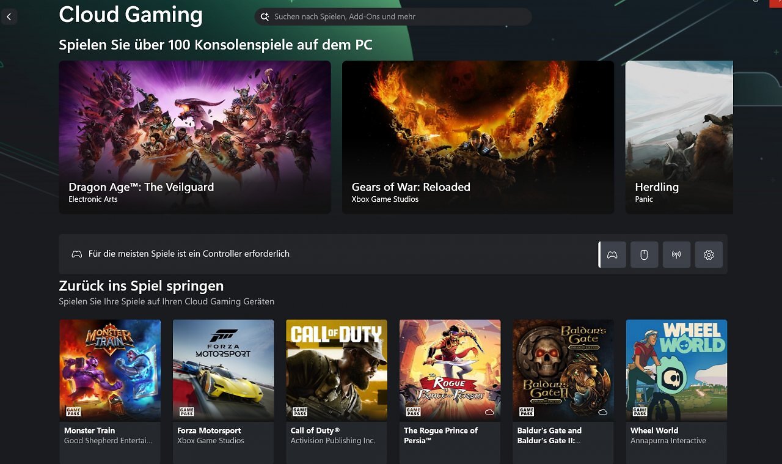This screenshot has width=782, height=464.
Task: Click 'Baldur's Gate and Baldur's Gate II' label
Action: [x=550, y=435]
